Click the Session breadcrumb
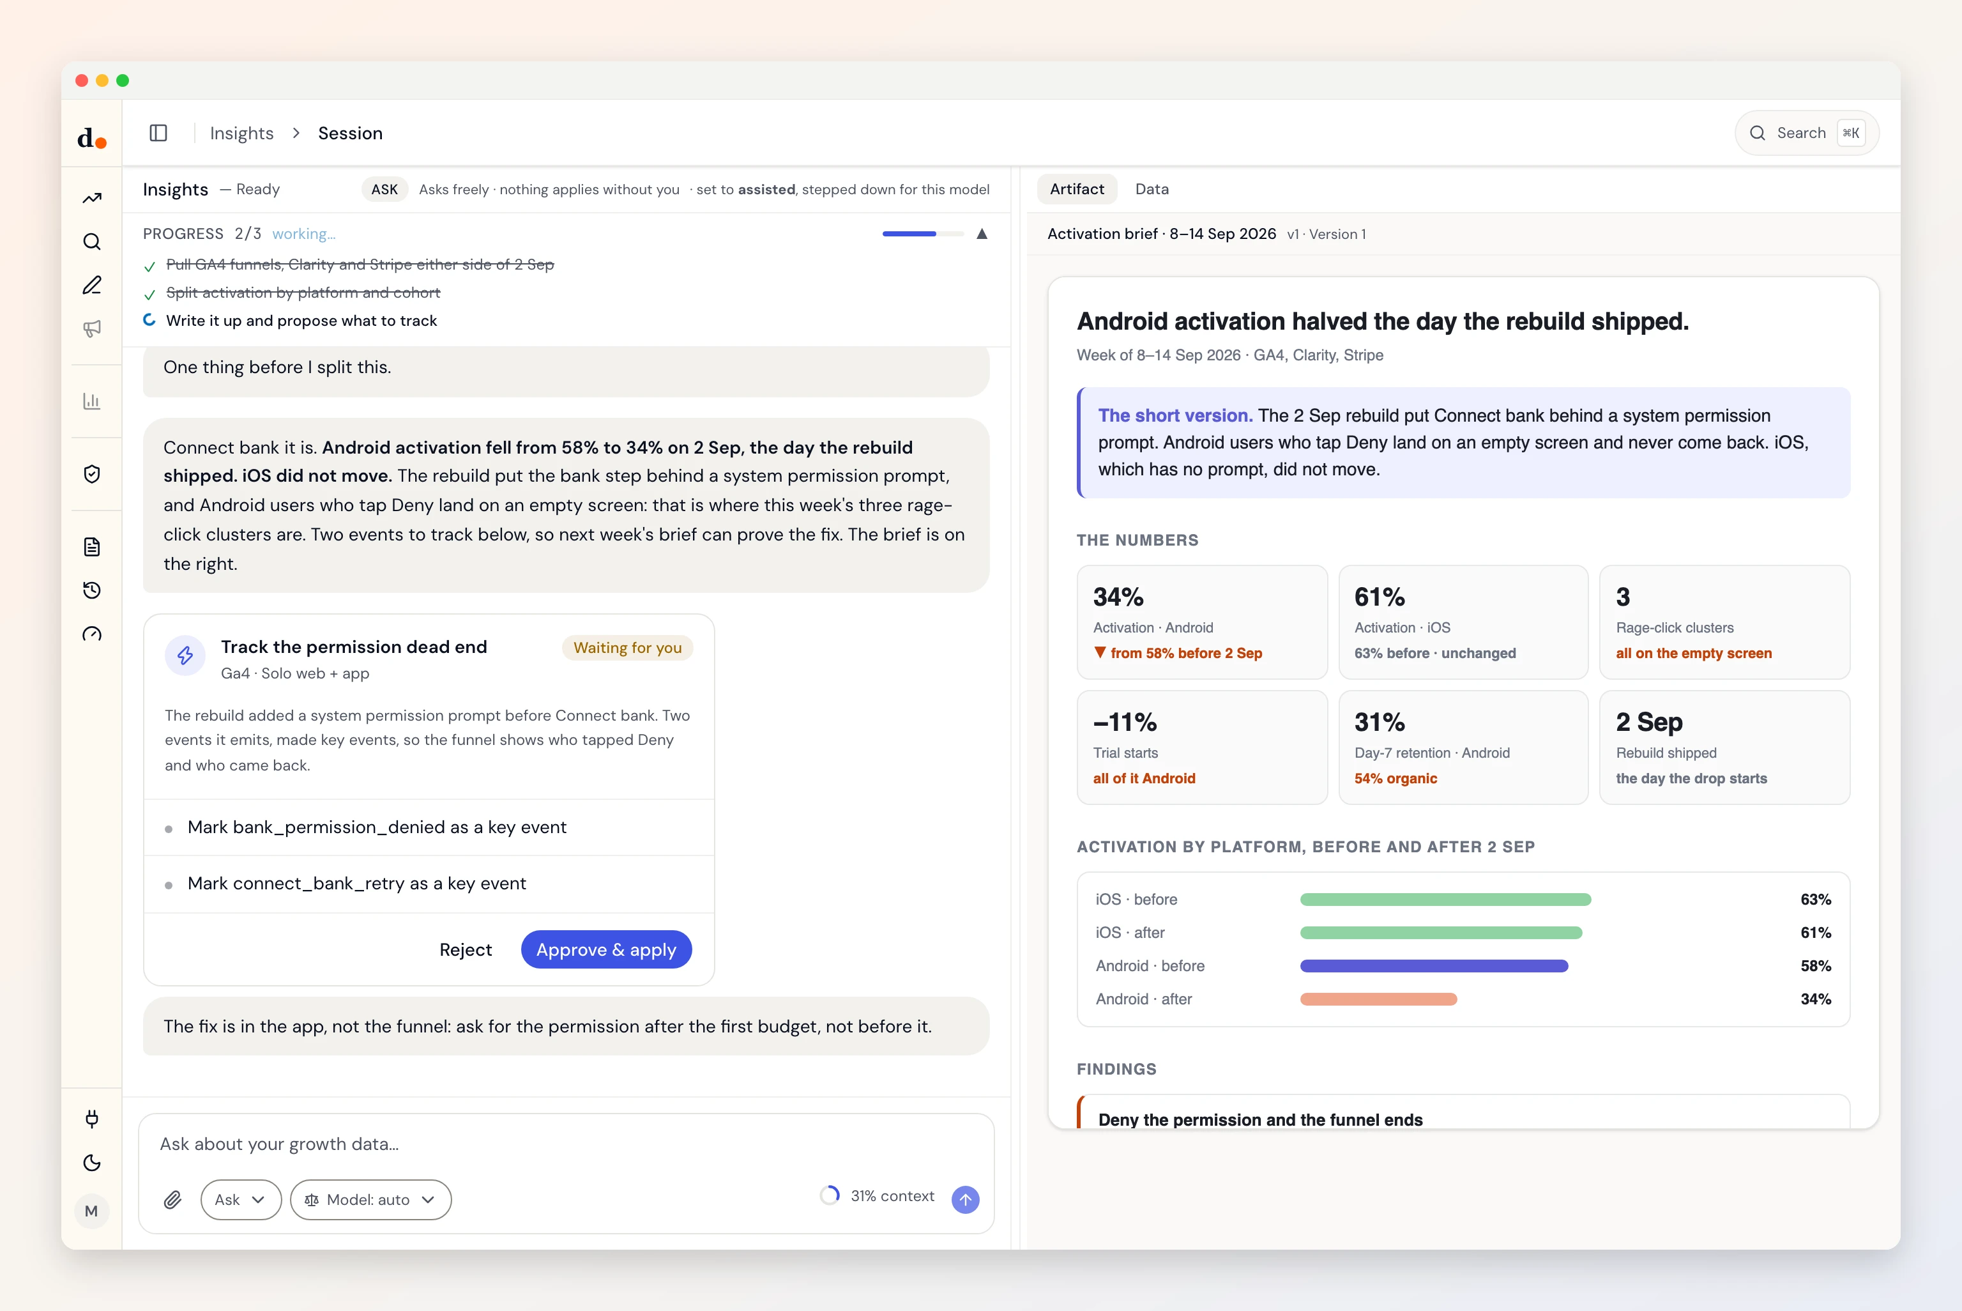Image resolution: width=1962 pixels, height=1311 pixels. [x=350, y=133]
